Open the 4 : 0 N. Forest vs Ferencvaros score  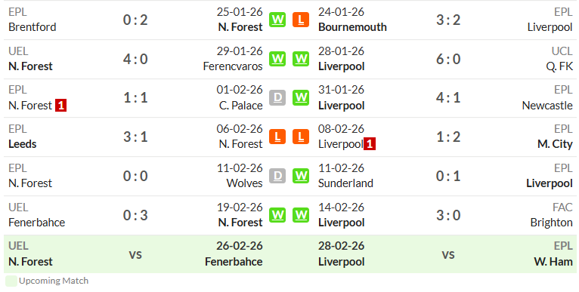[x=135, y=59]
